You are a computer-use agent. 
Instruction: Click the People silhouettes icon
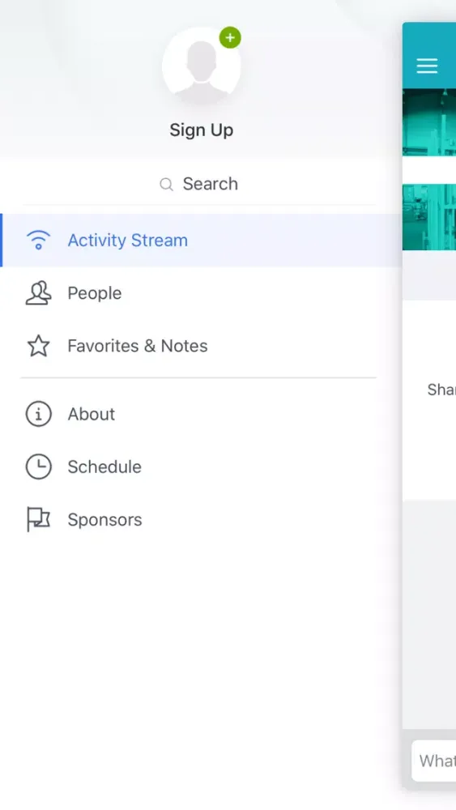[x=38, y=293]
